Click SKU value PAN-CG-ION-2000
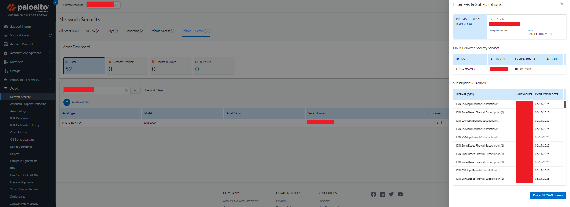This screenshot has width=570, height=207. (x=539, y=34)
